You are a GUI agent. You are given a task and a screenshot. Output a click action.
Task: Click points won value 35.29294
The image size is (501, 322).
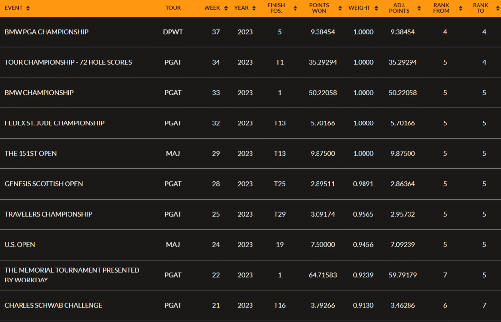(x=323, y=62)
